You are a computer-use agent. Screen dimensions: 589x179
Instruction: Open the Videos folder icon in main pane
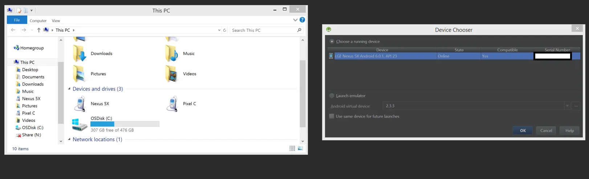[x=172, y=74]
